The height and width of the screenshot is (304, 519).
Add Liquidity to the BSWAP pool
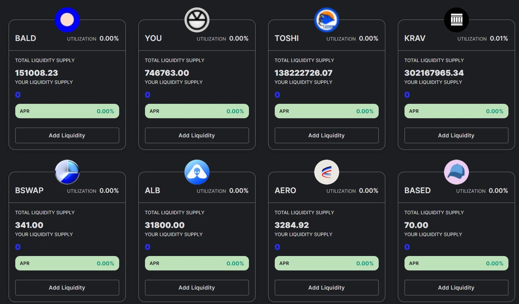point(67,288)
